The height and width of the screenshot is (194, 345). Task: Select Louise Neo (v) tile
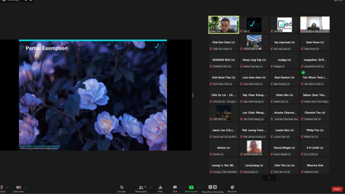(284, 130)
